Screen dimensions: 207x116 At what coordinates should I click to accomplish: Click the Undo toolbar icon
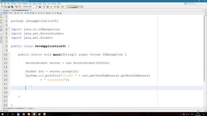point(16,6)
